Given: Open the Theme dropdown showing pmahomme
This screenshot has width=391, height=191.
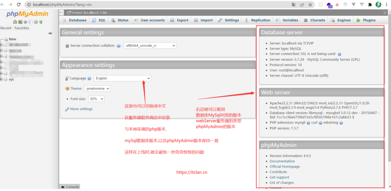Looking at the screenshot, I should click(x=97, y=88).
